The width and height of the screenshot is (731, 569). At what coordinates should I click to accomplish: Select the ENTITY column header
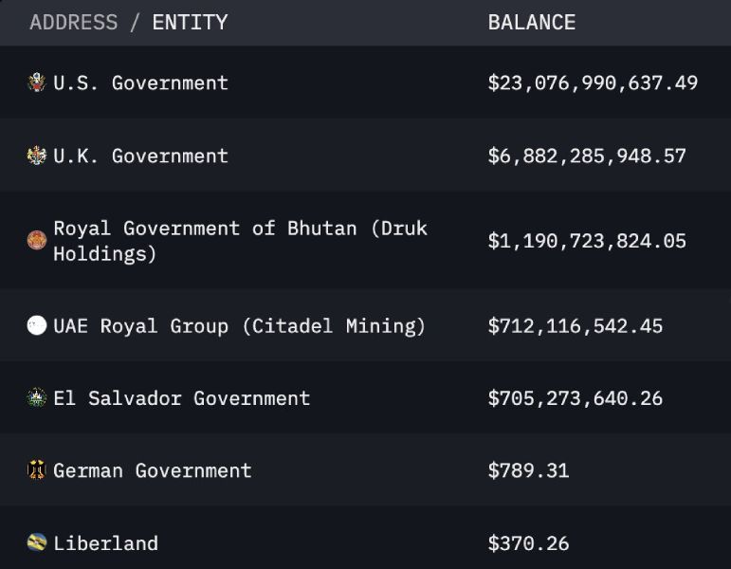(190, 22)
